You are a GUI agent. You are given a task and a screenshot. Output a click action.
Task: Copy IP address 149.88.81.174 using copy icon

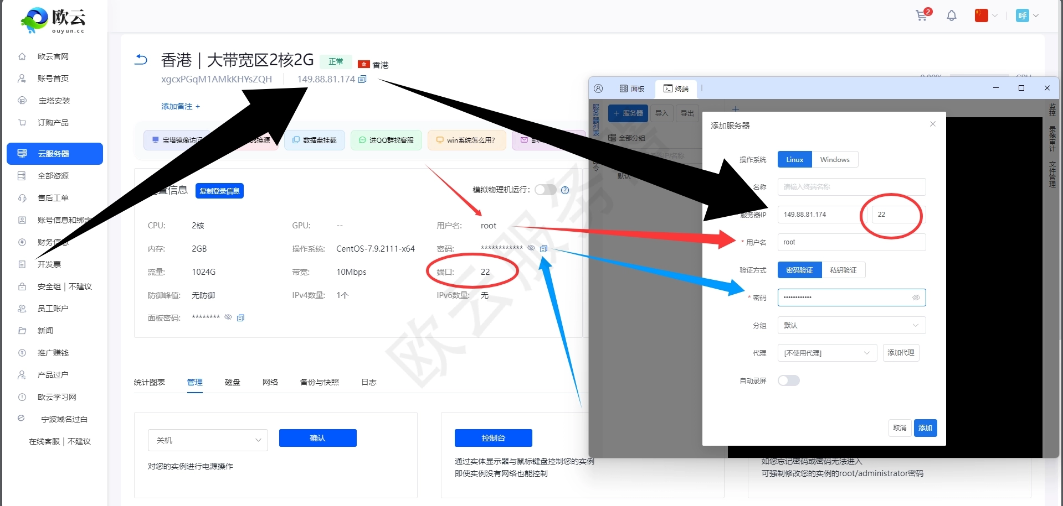click(x=363, y=79)
